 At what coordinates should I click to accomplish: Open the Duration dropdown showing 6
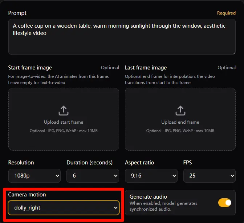pyautogui.click(x=93, y=176)
